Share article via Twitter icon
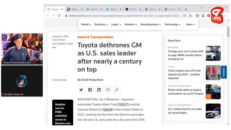Screen dimensions: 231x130 [x=81, y=90]
